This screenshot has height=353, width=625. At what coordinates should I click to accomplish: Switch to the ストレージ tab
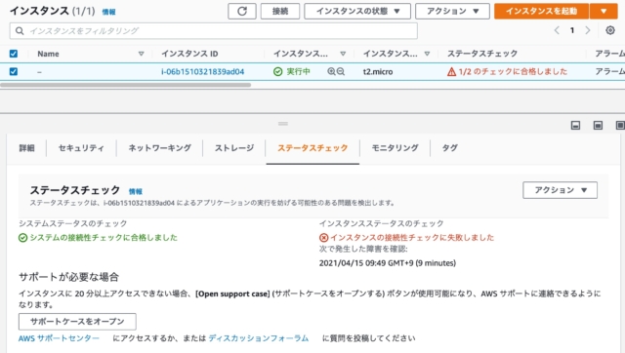click(234, 148)
